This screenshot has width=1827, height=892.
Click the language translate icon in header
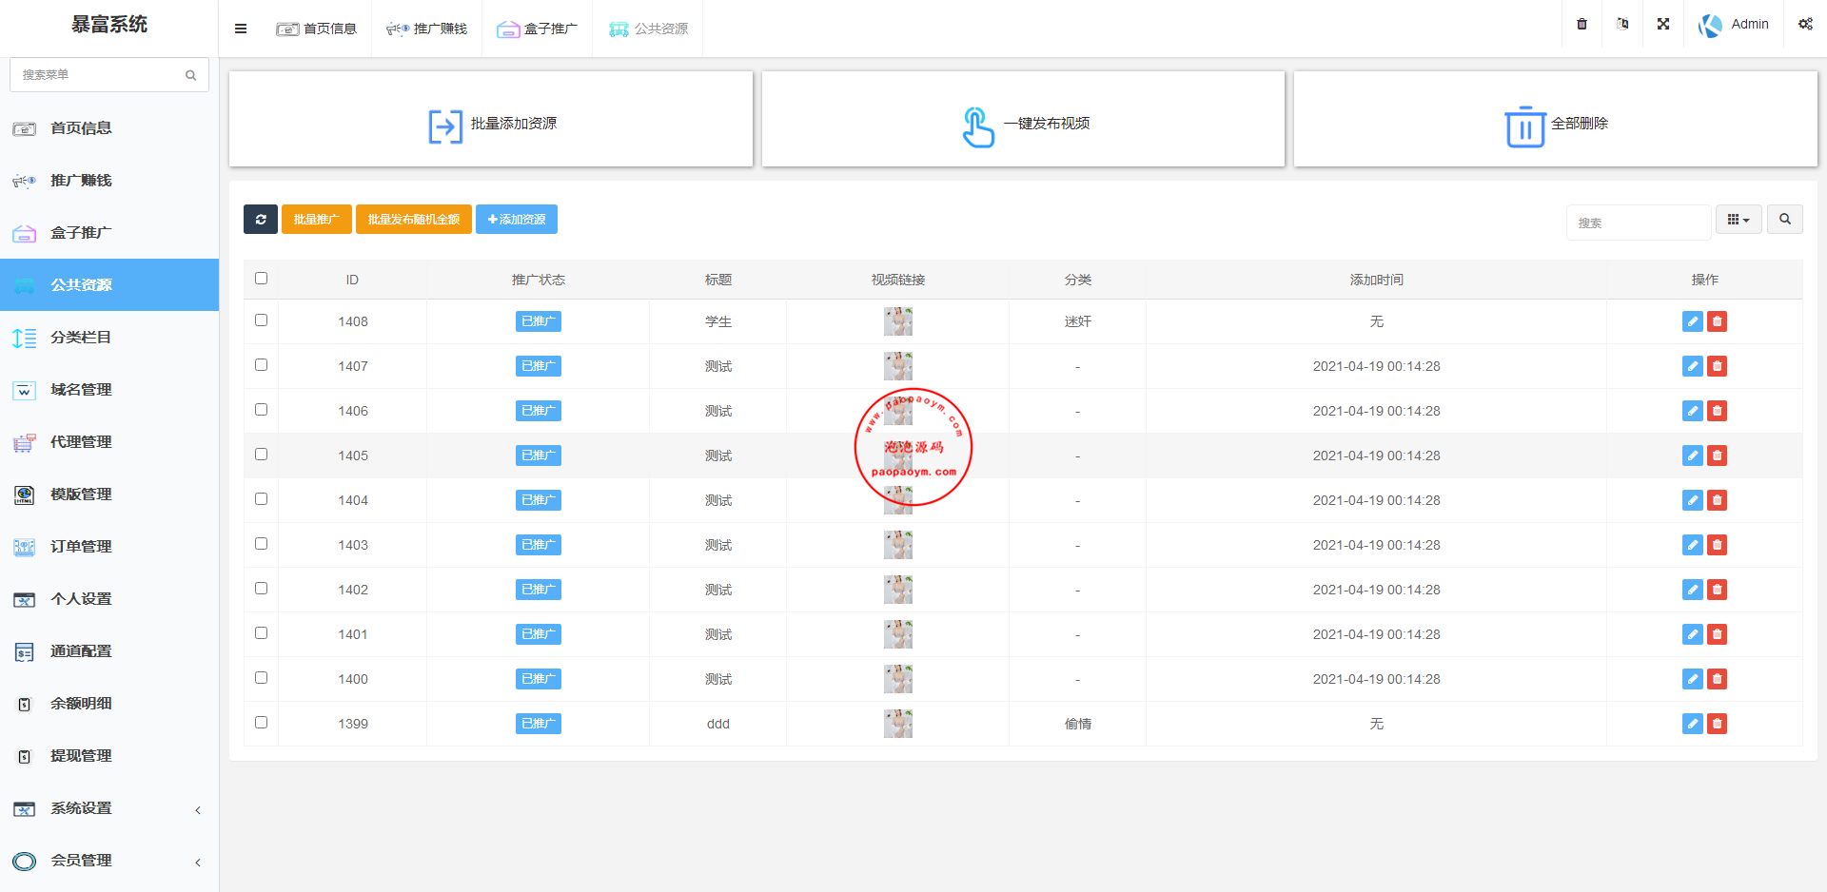point(1622,24)
